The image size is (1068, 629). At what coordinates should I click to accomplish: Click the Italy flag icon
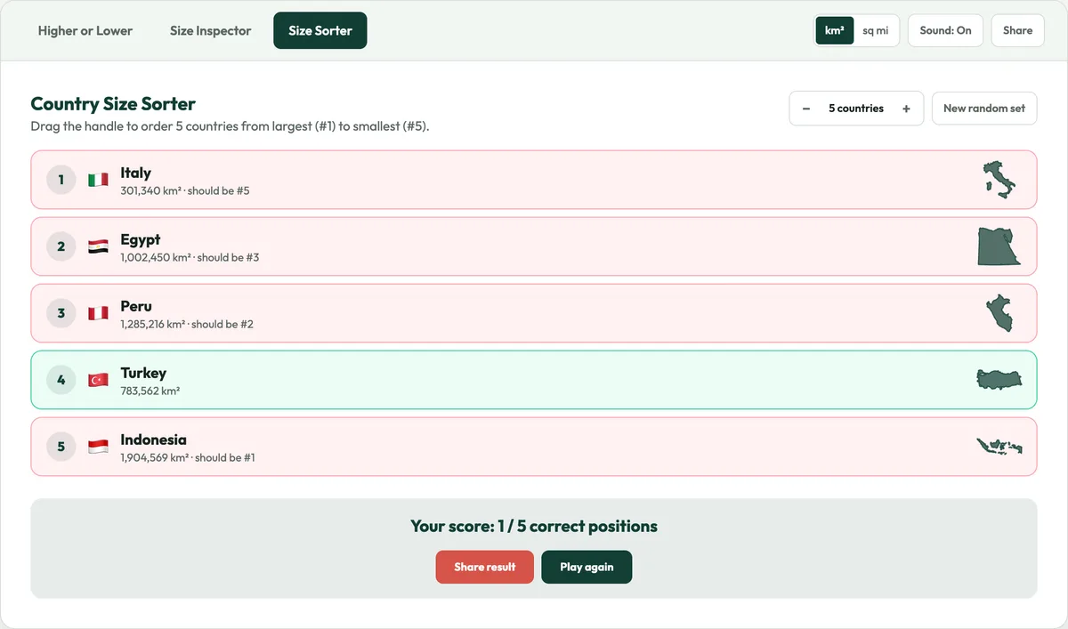click(98, 180)
